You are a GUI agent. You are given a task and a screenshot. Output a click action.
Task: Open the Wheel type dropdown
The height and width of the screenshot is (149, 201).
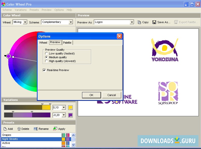pos(25,22)
